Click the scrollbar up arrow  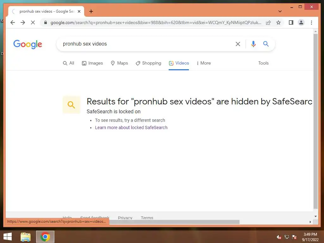pos(315,31)
